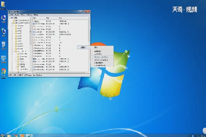Screen dimensions: 206x137
Task: Open the Favorites menu in Registry Editor
Action: pyautogui.click(x=29, y=15)
